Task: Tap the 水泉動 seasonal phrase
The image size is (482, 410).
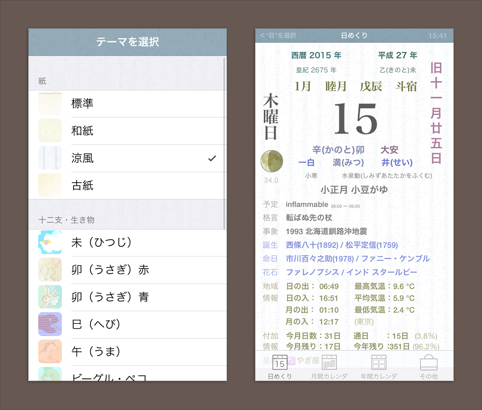Action: click(387, 176)
